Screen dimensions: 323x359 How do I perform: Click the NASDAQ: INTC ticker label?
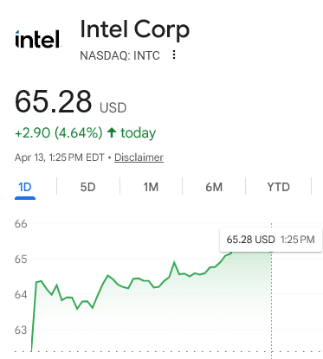coord(120,55)
